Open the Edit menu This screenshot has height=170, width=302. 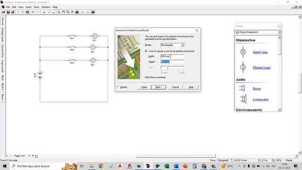pos(14,7)
